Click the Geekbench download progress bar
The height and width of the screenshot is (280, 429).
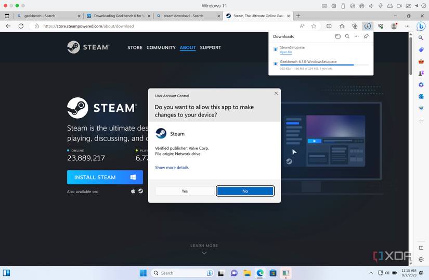[x=324, y=65]
